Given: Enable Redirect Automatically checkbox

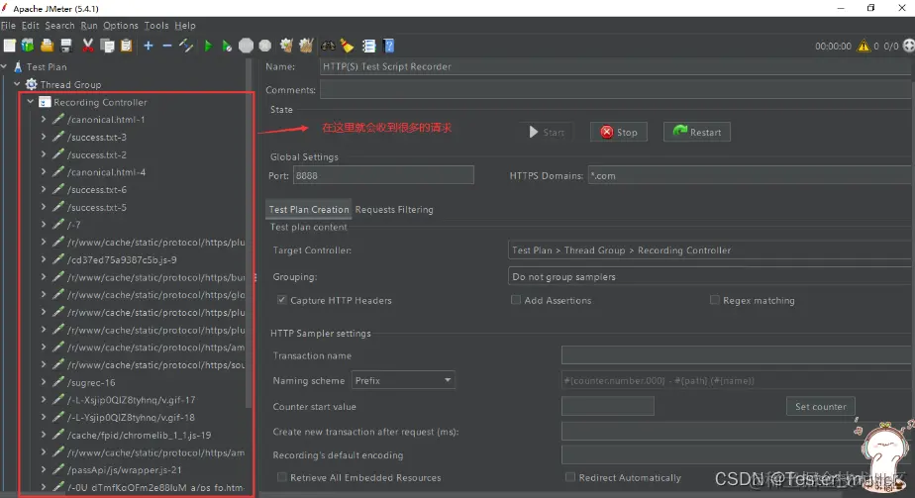Looking at the screenshot, I should point(570,477).
